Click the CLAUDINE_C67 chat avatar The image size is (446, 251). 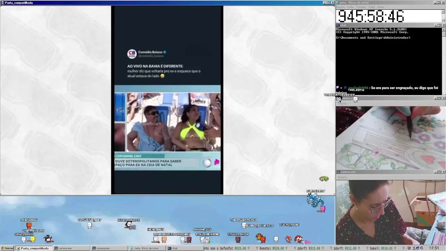(x=90, y=226)
